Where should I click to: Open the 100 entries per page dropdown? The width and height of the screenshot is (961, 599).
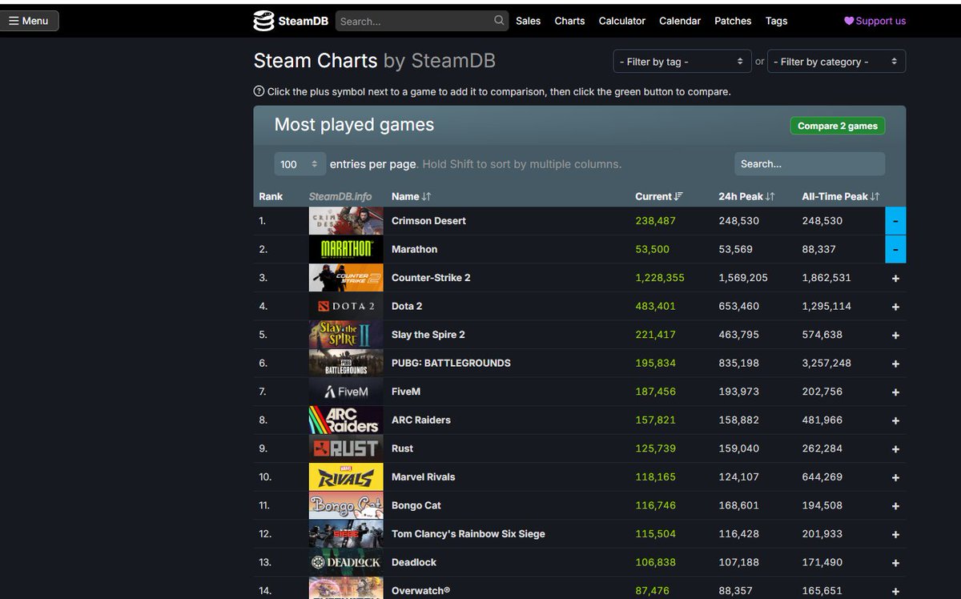pos(300,164)
